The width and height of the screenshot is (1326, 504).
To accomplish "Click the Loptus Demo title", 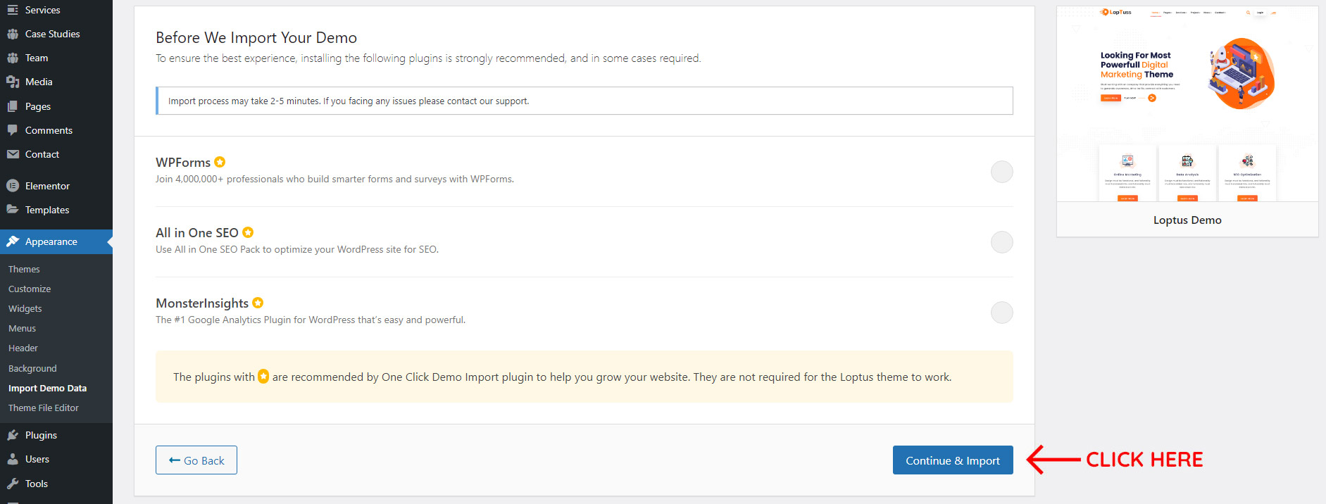I will click(x=1187, y=220).
